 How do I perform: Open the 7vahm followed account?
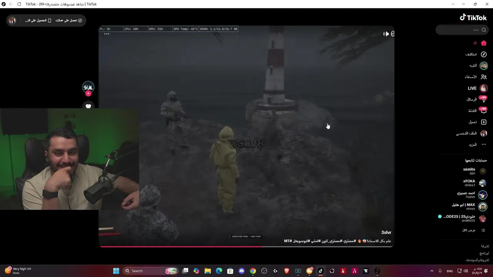(472, 195)
